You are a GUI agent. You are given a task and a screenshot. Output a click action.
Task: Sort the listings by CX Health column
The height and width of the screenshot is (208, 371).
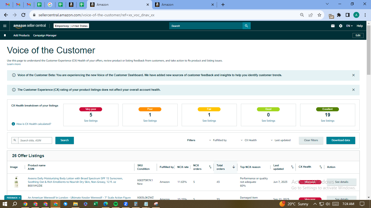320,167
